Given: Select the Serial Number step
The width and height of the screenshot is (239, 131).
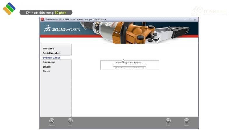Looking at the screenshot, I should pyautogui.click(x=51, y=53).
